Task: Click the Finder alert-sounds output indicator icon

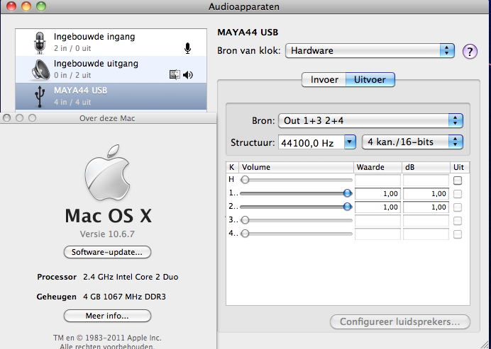Action: (x=175, y=75)
